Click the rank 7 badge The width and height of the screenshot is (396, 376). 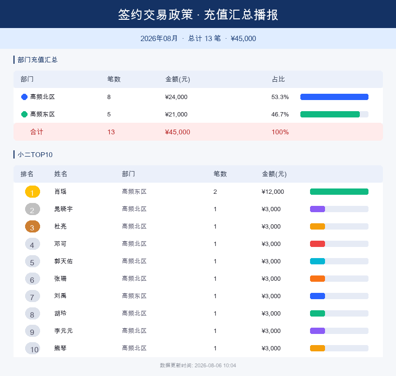coord(32,296)
